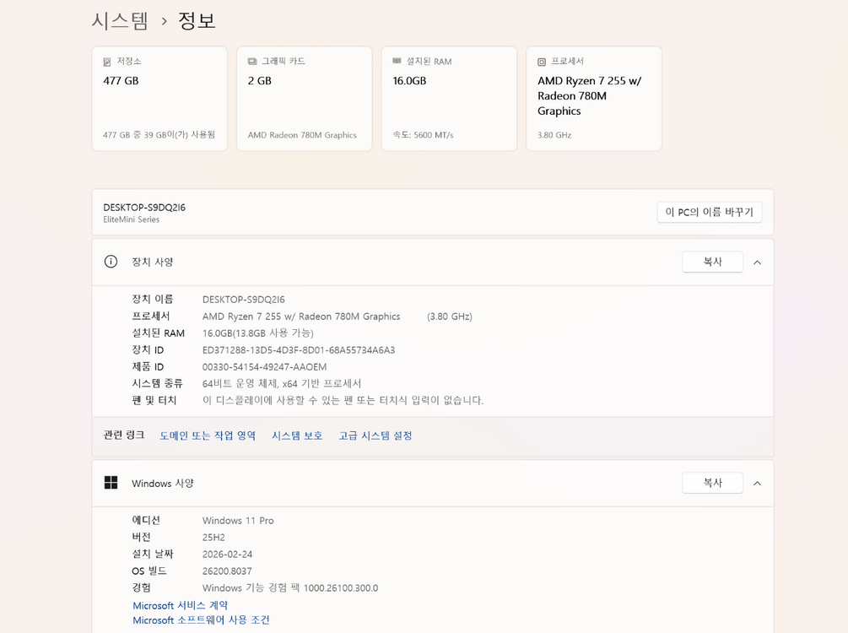Select the 정보 breadcrumb item
This screenshot has height=633, width=848.
[x=197, y=20]
